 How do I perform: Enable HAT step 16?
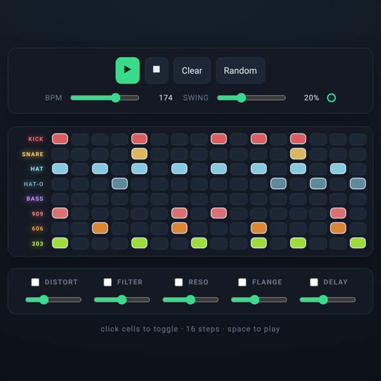click(358, 169)
